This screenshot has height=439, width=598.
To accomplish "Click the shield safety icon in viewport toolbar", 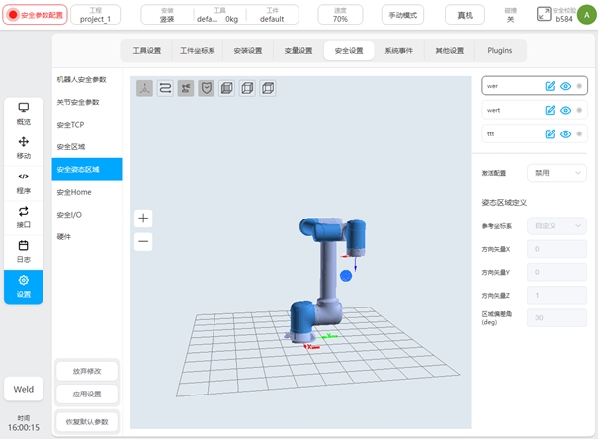I will pos(207,88).
